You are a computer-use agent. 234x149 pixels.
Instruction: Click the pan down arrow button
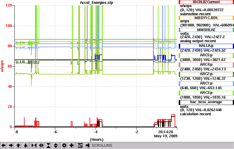(26, 145)
